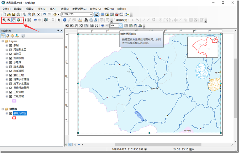Select the Zoom In tool
Screen dimensions: 239x153
tap(4, 20)
